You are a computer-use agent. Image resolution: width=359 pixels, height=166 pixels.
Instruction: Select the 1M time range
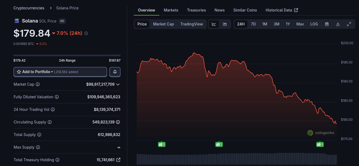(x=265, y=24)
